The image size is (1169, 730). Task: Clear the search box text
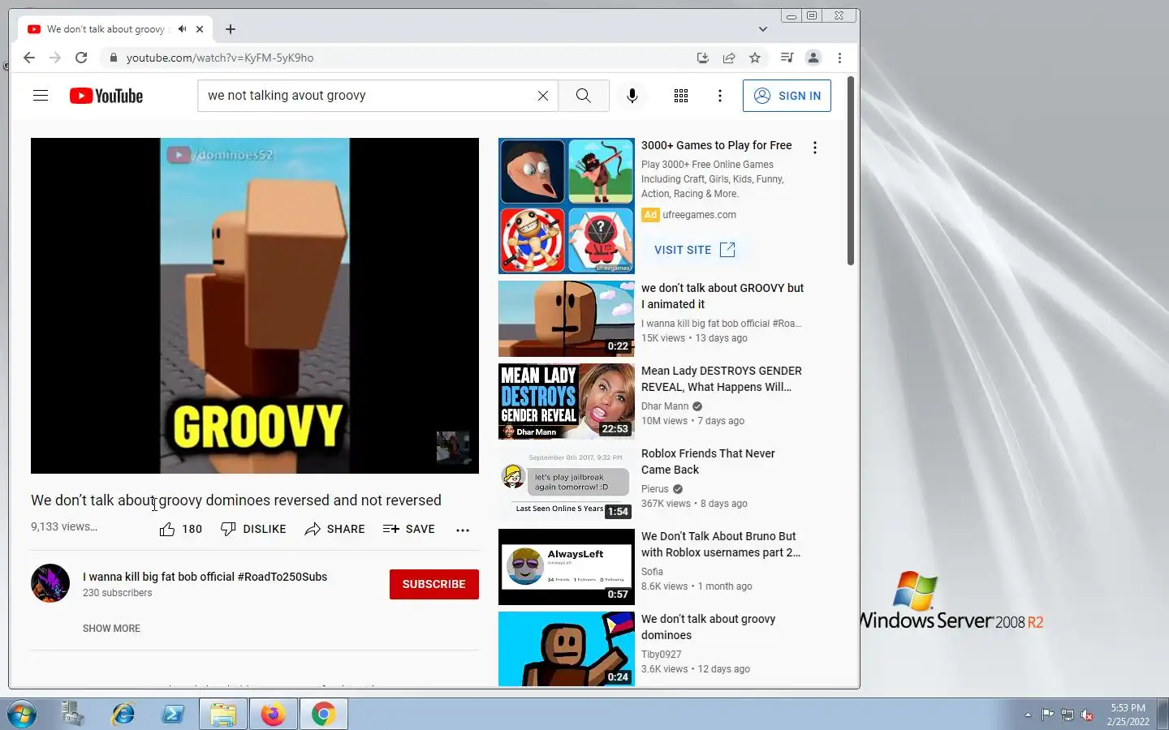coord(543,96)
